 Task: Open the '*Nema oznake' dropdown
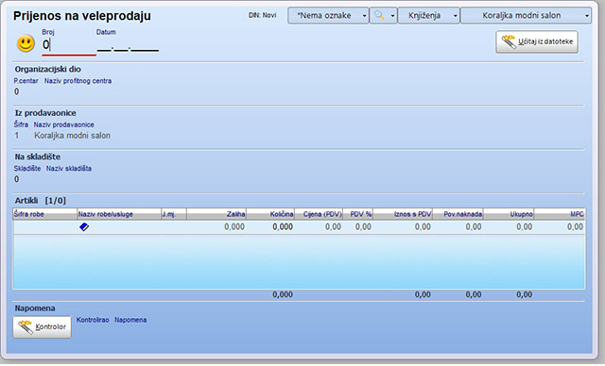tap(328, 15)
